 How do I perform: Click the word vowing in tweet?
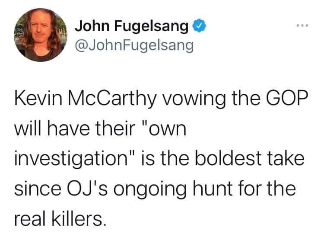pos(193,99)
